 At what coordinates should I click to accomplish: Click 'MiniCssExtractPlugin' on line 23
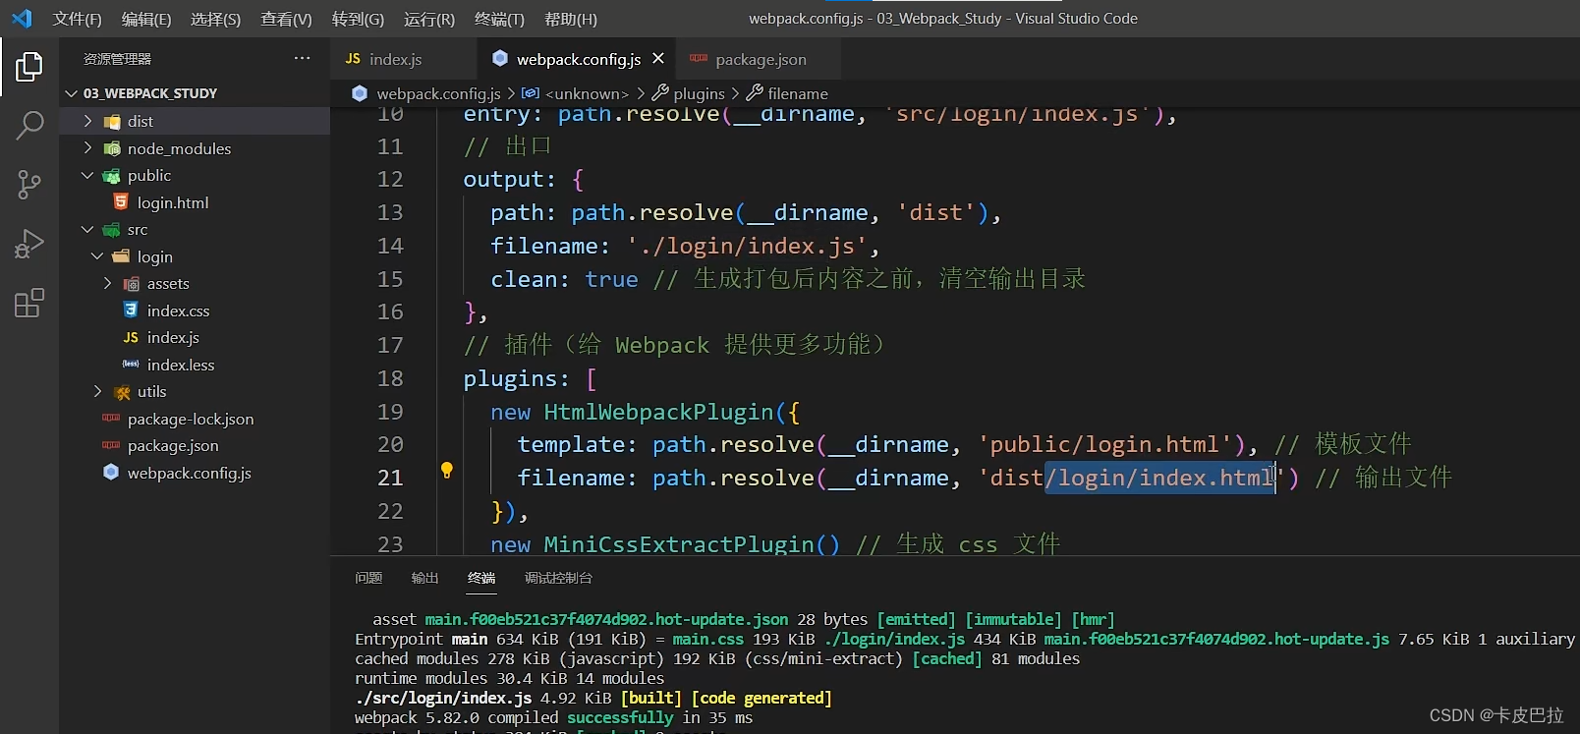680,544
